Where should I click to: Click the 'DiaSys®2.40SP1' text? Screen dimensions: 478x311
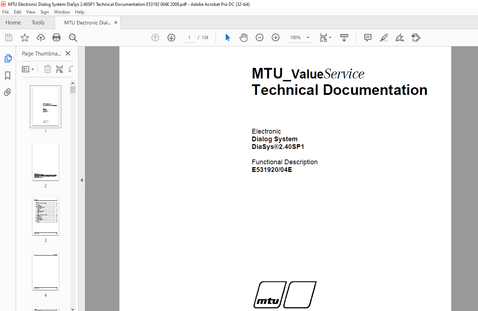pos(278,147)
